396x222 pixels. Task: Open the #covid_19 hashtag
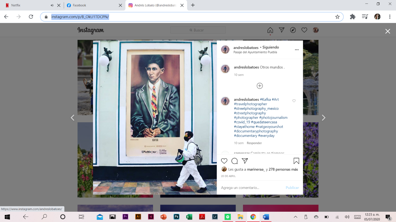(x=242, y=122)
